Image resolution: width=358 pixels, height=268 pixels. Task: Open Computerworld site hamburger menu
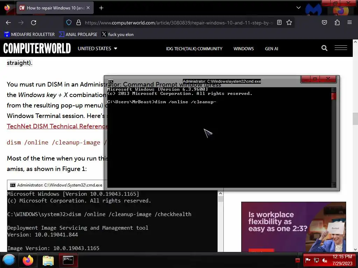click(341, 47)
